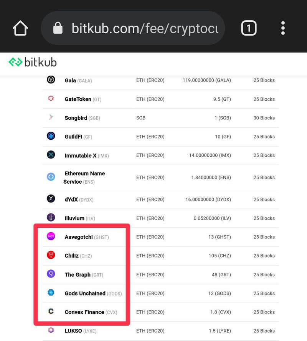Select the Gods Unchained badge icon
The height and width of the screenshot is (341, 307).
point(51,293)
